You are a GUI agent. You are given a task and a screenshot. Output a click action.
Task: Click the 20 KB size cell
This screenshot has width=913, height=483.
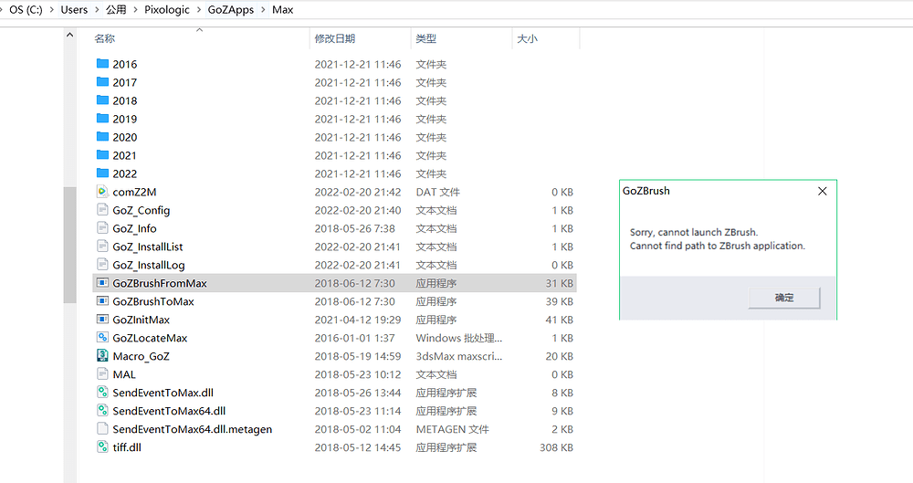559,356
